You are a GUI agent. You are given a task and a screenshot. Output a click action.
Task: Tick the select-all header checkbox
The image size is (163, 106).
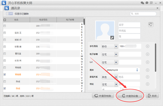pos(5,20)
